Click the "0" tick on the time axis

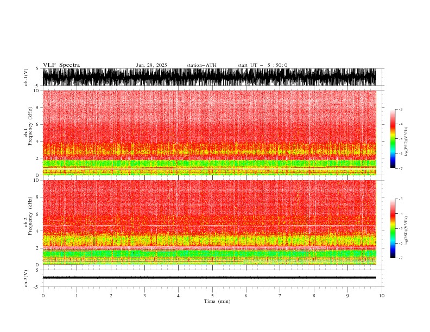pyautogui.click(x=43, y=296)
